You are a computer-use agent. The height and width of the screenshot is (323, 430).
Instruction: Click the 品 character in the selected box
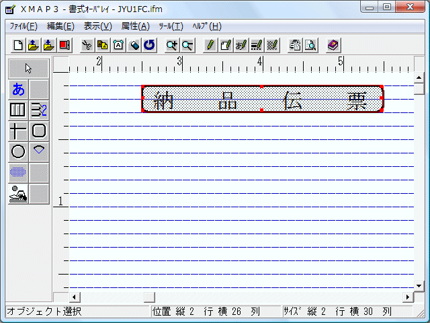click(x=228, y=101)
